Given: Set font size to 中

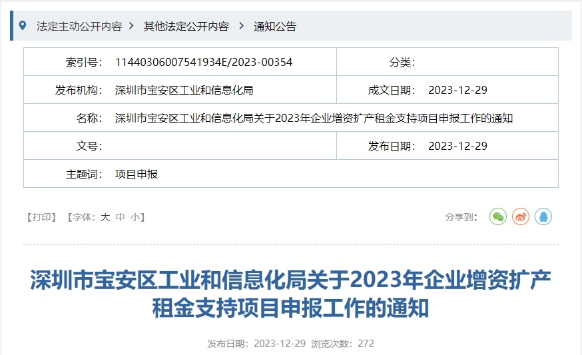Looking at the screenshot, I should click(121, 217).
